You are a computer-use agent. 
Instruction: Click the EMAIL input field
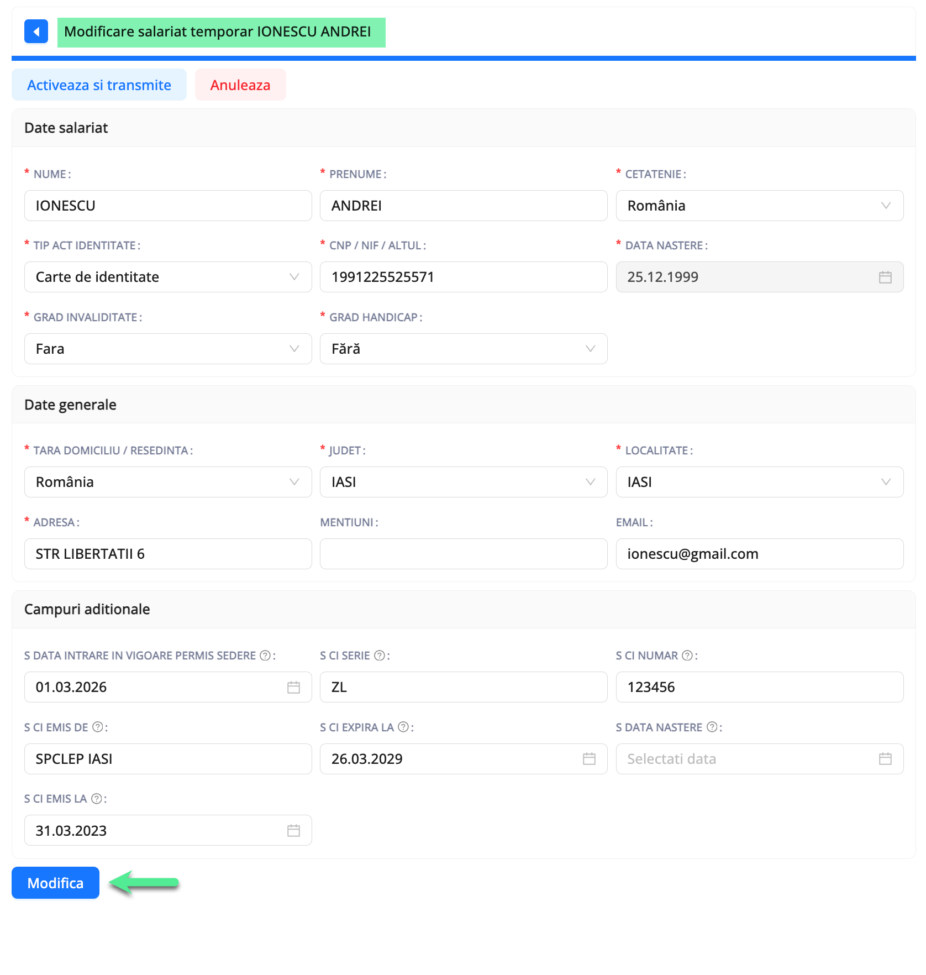pos(759,553)
